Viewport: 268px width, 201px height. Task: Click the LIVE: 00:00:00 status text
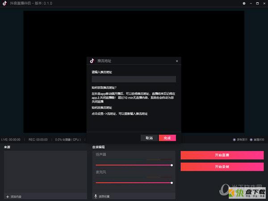[11, 140]
